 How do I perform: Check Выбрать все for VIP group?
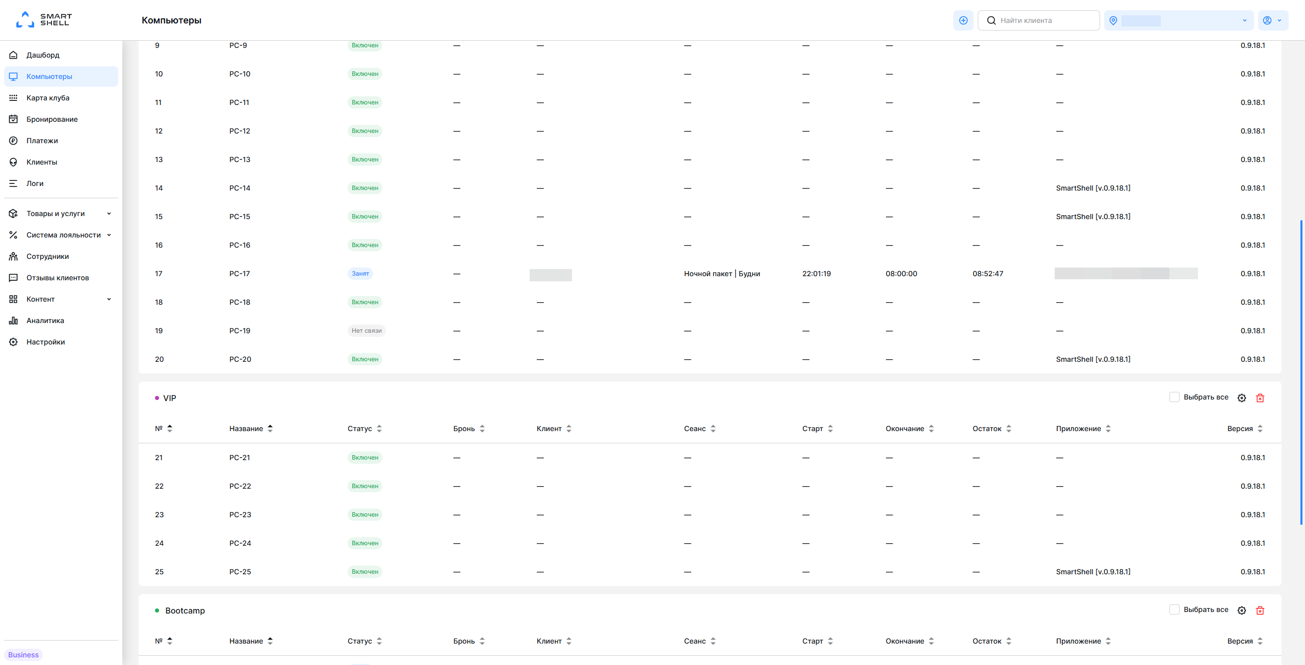click(1174, 397)
